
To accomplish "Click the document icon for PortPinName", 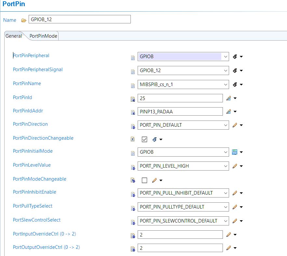I will click(133, 86).
